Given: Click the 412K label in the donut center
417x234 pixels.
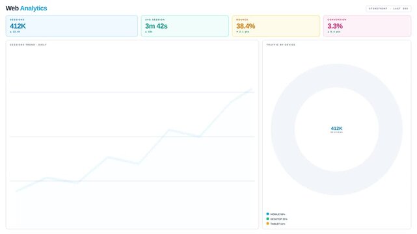Looking at the screenshot, I should (x=337, y=128).
